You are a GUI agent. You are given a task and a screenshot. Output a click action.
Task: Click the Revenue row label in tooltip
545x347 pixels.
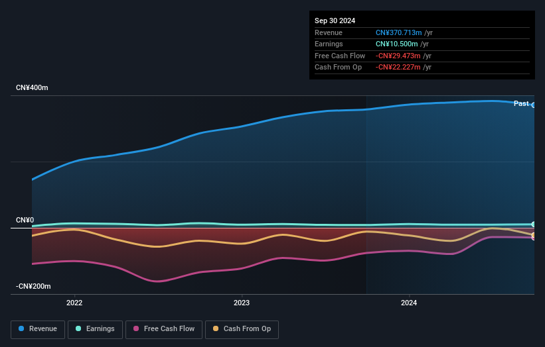click(x=329, y=32)
